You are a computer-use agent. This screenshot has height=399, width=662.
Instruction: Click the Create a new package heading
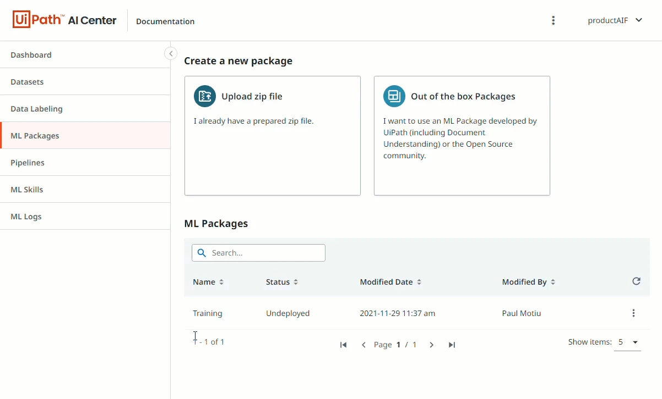tap(238, 61)
